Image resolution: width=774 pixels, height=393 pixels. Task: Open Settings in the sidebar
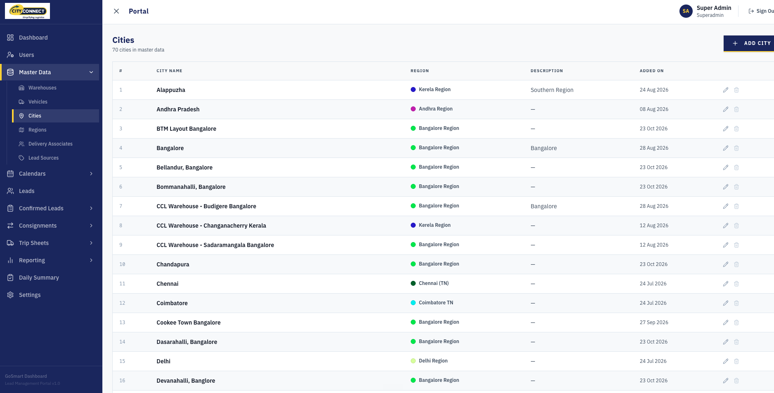50,295
